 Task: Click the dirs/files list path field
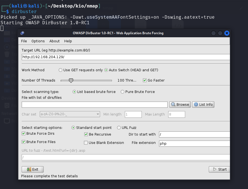(x=95, y=105)
